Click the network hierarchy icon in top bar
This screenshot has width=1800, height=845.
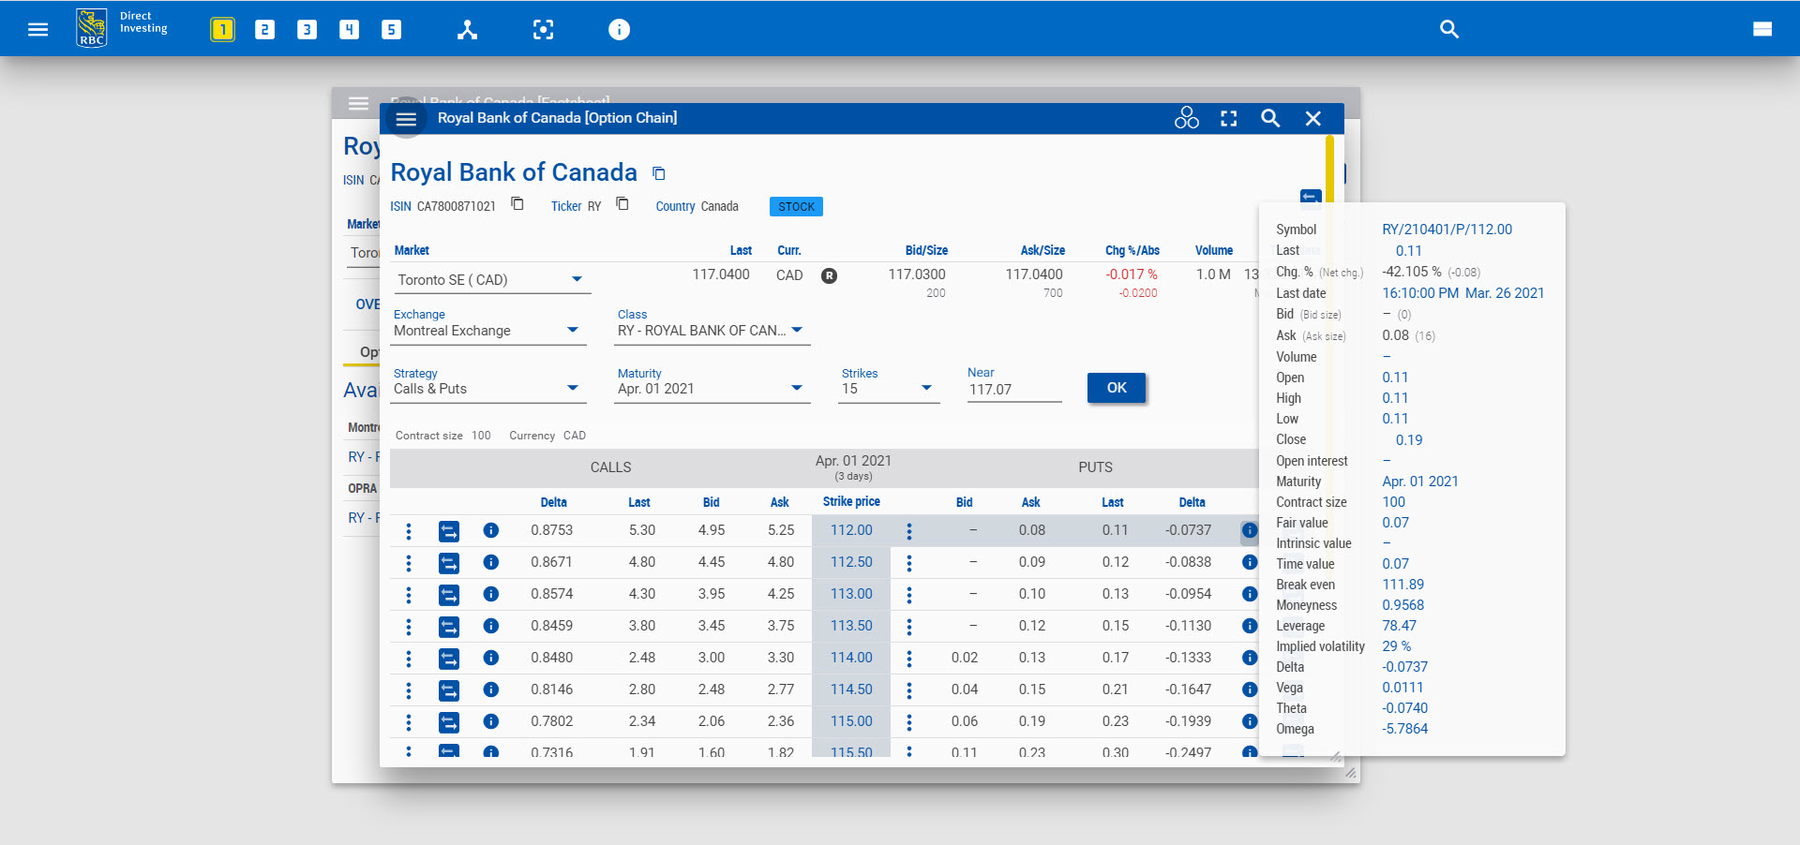coord(467,29)
